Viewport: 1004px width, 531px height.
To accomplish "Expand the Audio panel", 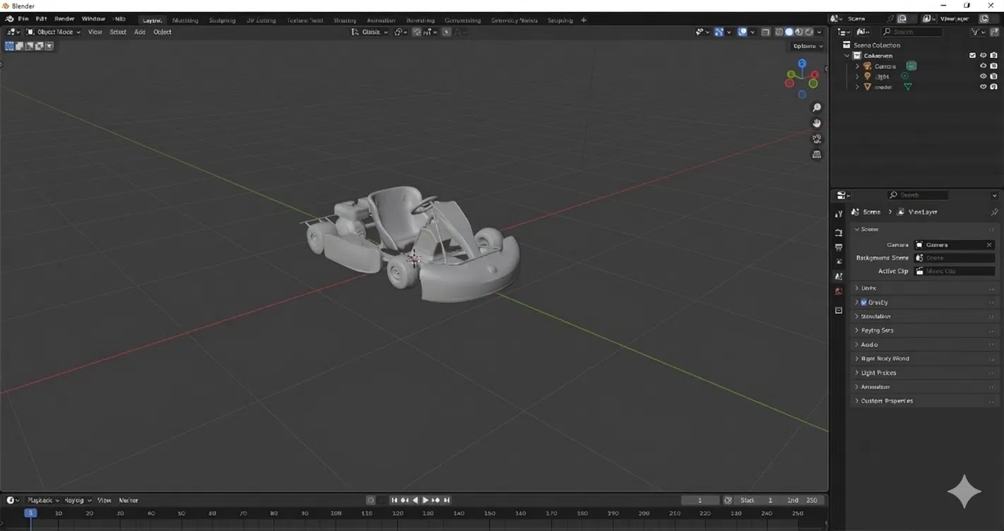I will pyautogui.click(x=869, y=345).
